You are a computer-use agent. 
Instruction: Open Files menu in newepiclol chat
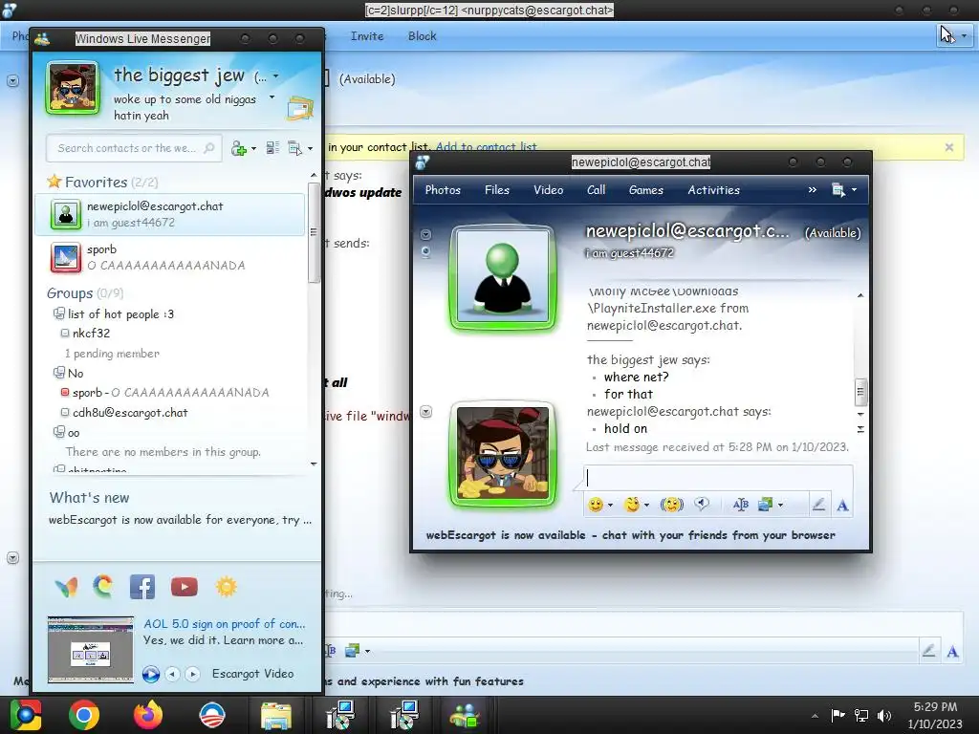click(x=497, y=190)
